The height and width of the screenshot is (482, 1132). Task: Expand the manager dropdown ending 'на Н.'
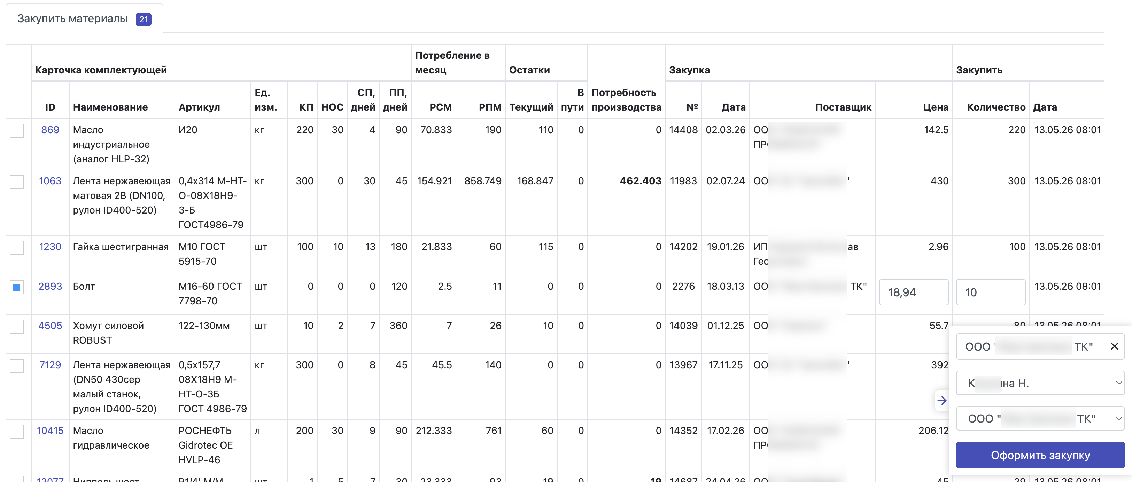point(1040,383)
